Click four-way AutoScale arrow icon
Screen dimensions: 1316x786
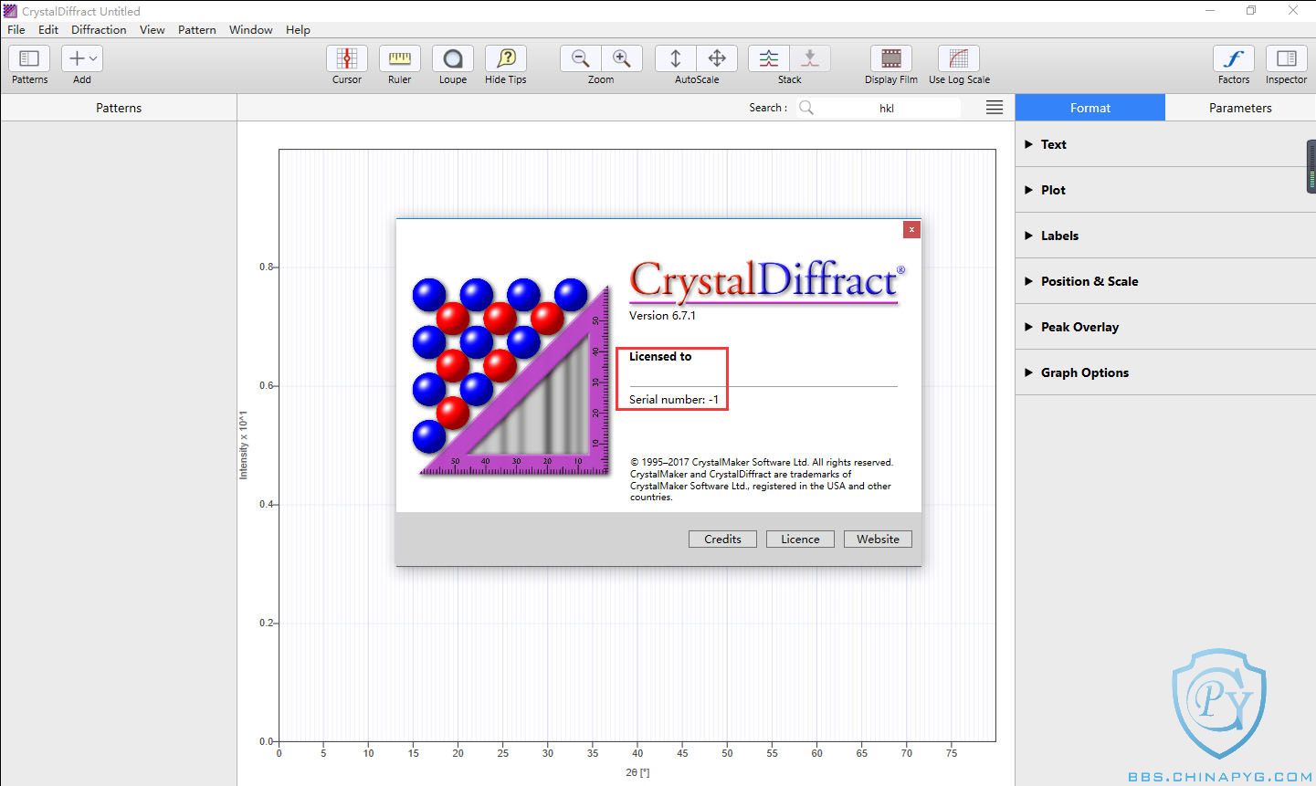tap(717, 58)
